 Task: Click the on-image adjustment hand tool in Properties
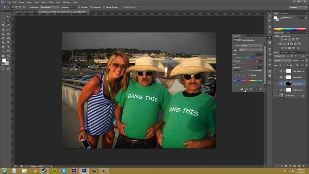pyautogui.click(x=235, y=50)
